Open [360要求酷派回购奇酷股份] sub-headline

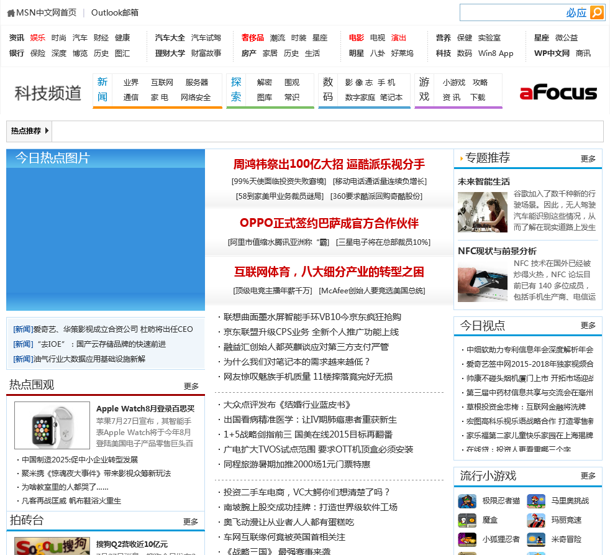[376, 196]
